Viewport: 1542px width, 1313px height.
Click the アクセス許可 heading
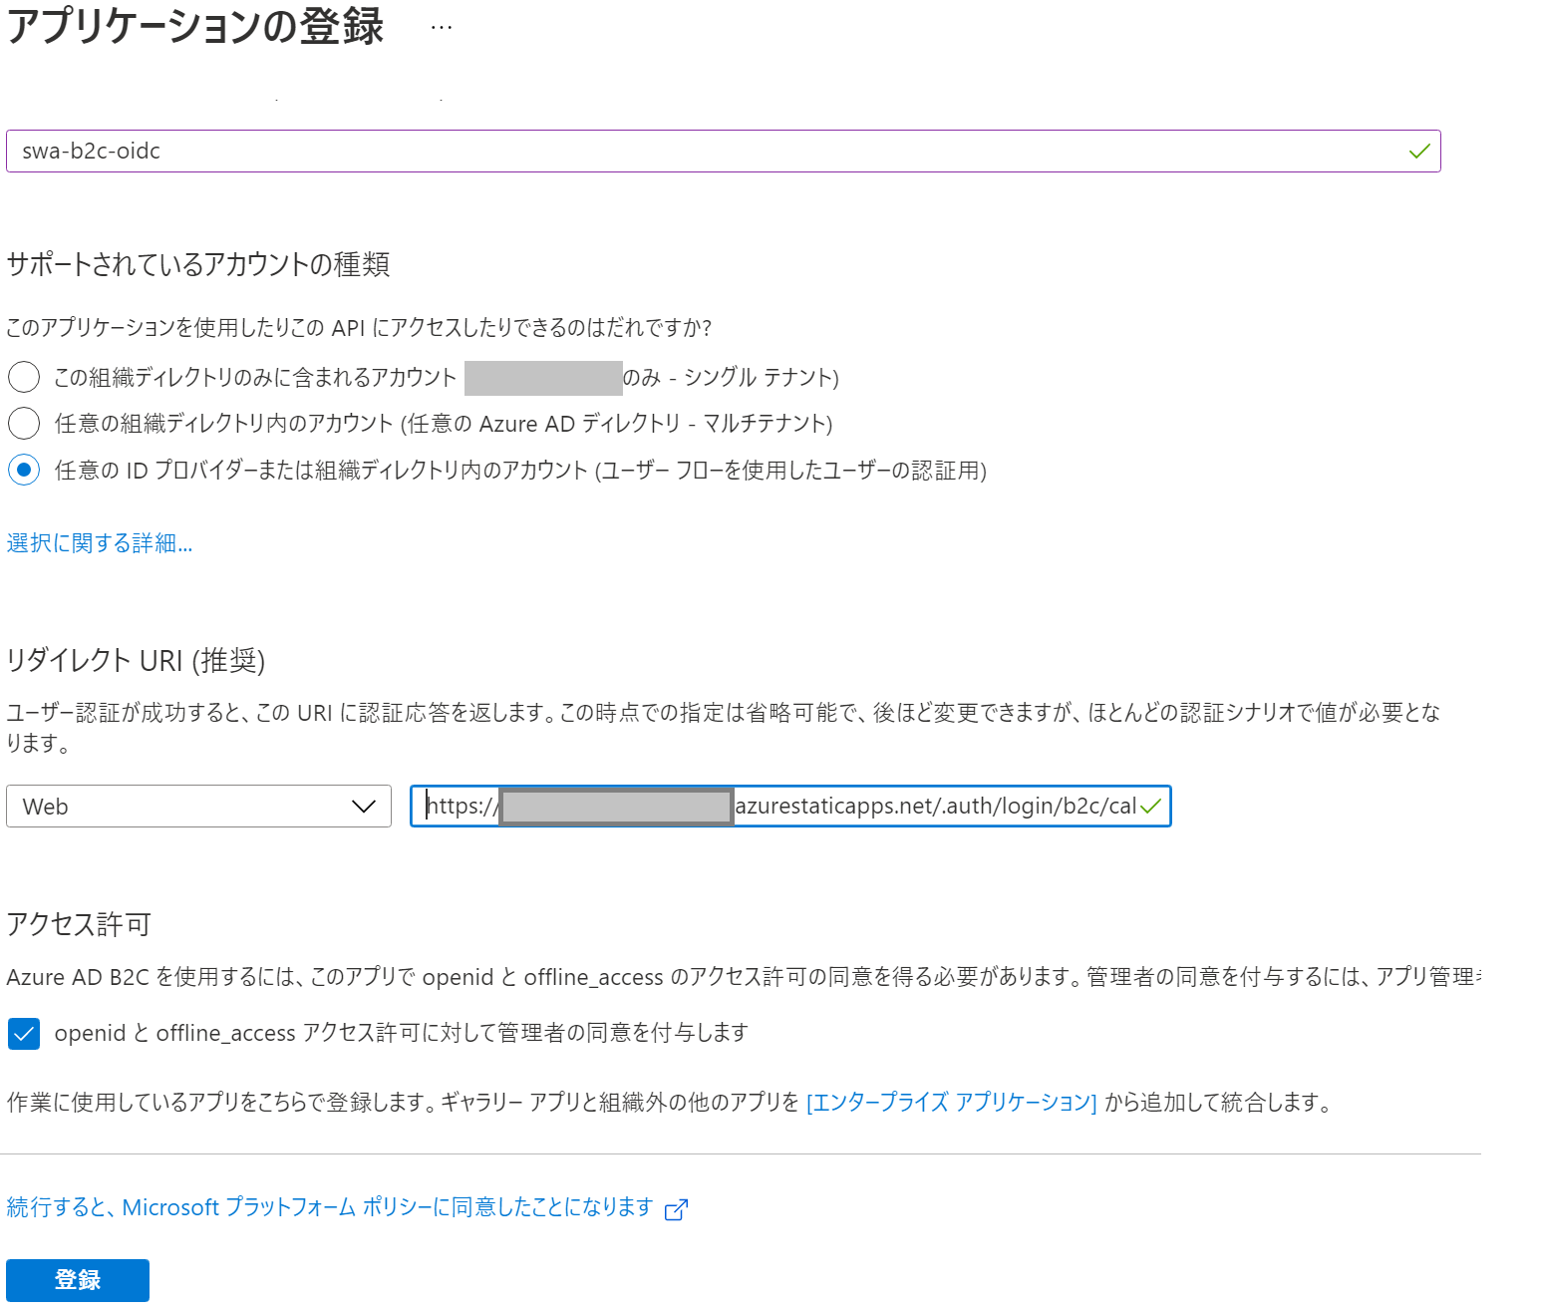click(x=78, y=924)
